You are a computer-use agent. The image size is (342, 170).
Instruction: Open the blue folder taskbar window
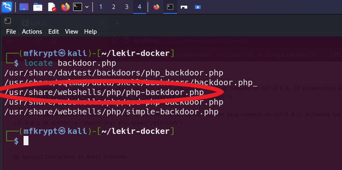click(197, 7)
